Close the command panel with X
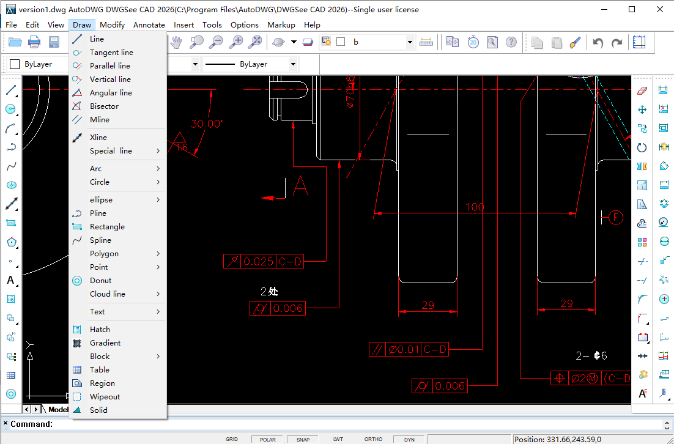This screenshot has height=444, width=674. click(5, 424)
